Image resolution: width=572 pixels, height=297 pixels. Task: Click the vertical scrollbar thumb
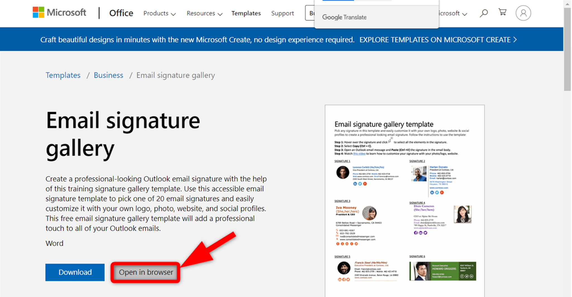[x=567, y=49]
